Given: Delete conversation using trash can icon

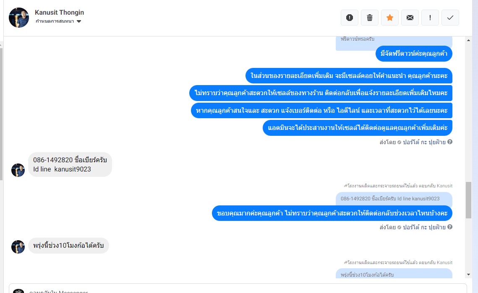Looking at the screenshot, I should point(370,18).
